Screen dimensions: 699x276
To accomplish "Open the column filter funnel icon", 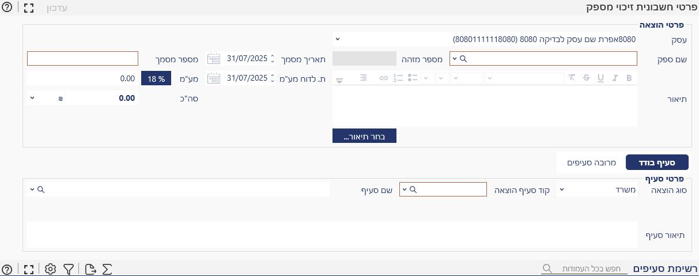I will [x=69, y=269].
